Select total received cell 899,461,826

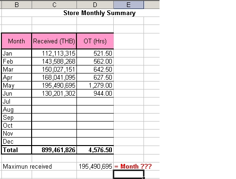pos(54,150)
